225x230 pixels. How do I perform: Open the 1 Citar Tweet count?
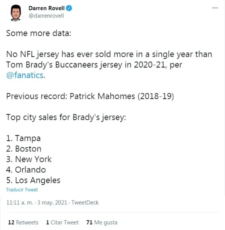(62, 222)
